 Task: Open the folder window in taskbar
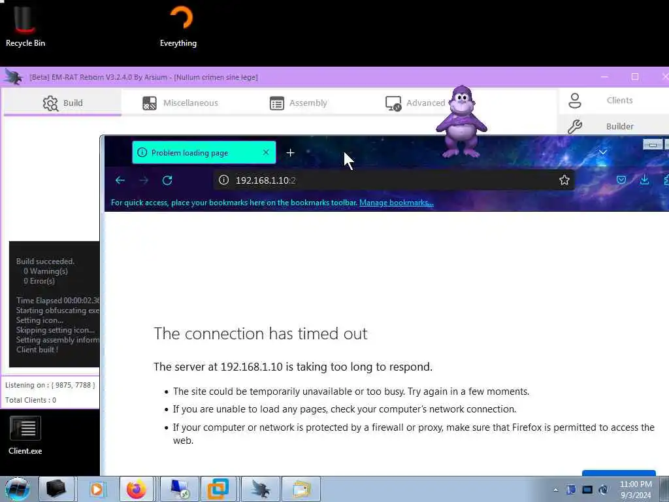(301, 489)
